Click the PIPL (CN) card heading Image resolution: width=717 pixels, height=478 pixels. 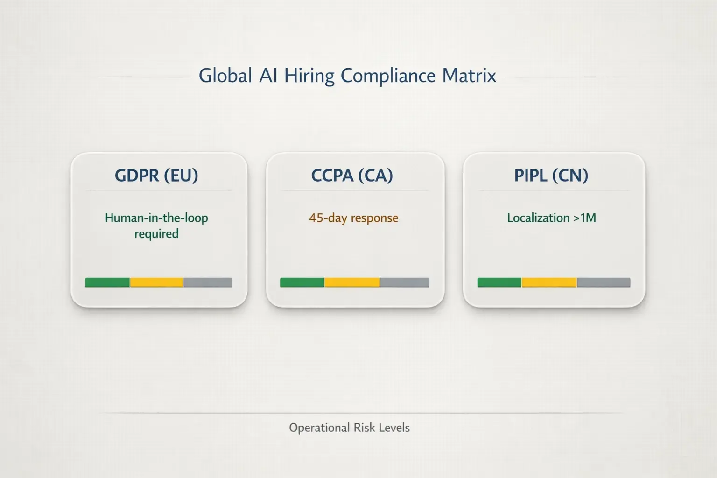coord(551,176)
